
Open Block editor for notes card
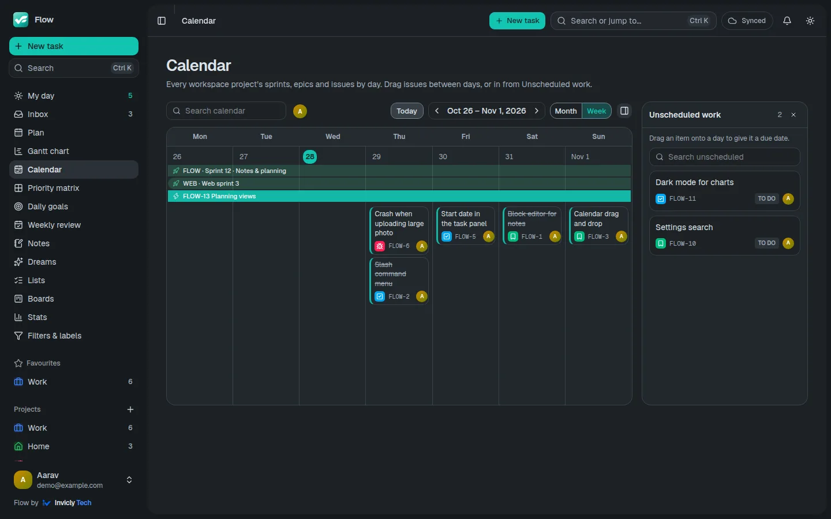point(531,225)
